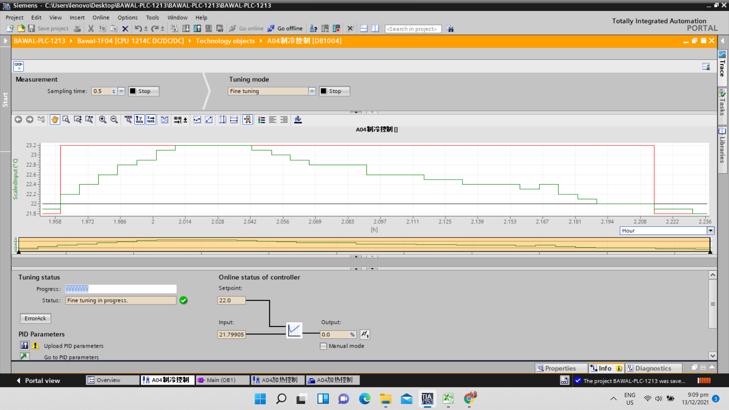Open the sampling time unit dropdown

121,91
